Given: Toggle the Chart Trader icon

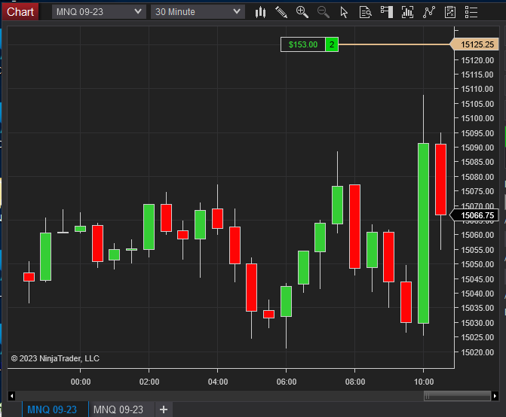Looking at the screenshot, I should (386, 12).
